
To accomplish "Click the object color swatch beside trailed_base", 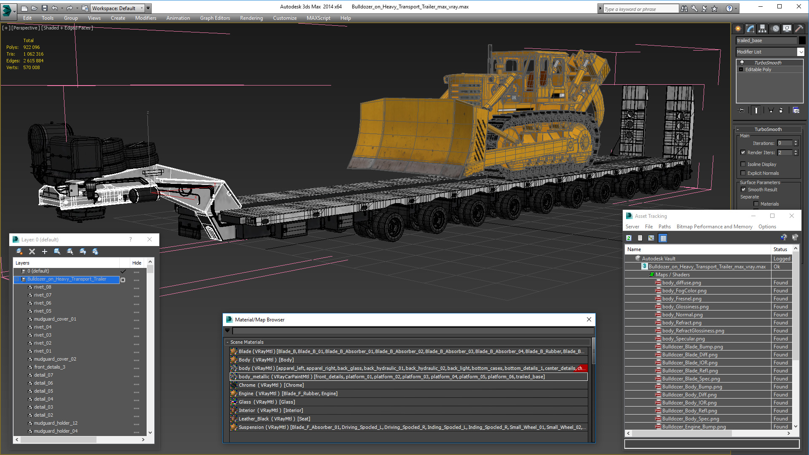I will [802, 40].
